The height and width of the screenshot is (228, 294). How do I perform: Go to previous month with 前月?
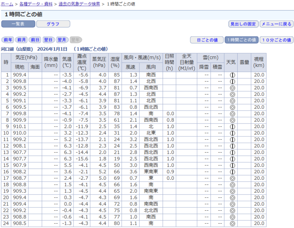[x=22, y=40]
